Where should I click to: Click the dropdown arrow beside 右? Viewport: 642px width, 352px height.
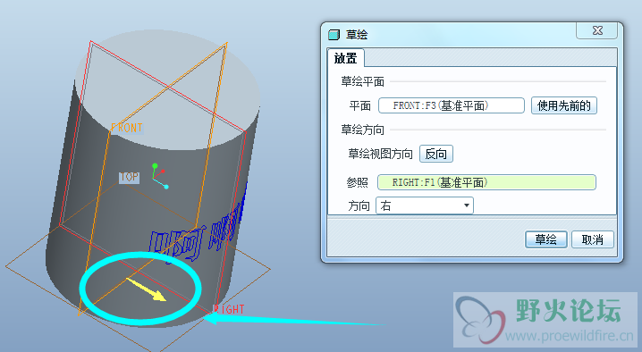pos(467,205)
